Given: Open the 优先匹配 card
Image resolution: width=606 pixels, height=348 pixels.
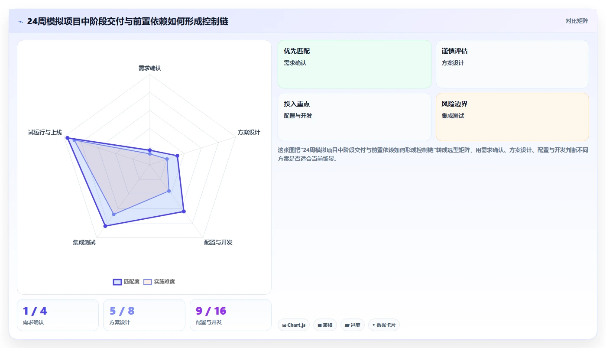Looking at the screenshot, I should [354, 64].
